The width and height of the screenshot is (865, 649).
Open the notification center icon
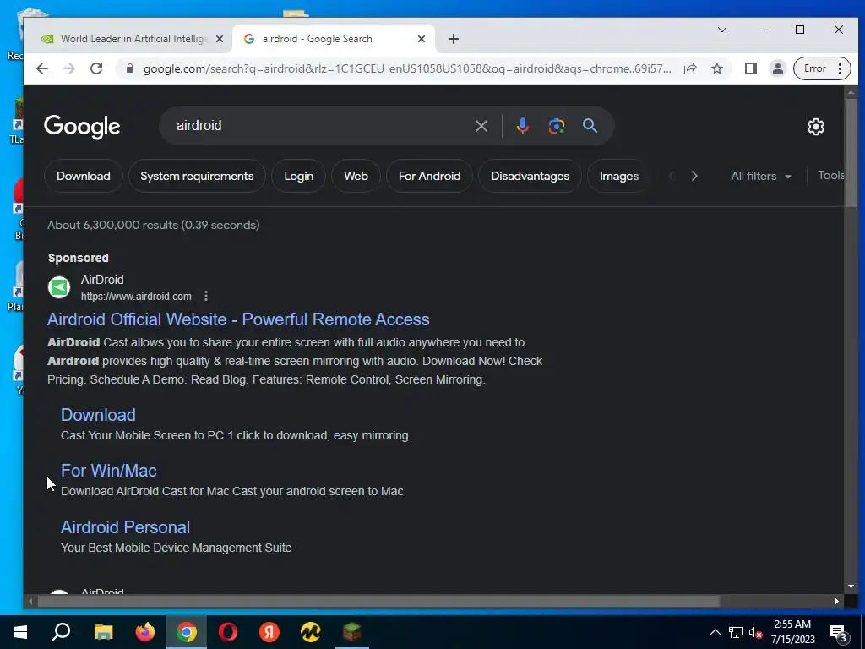[x=839, y=633]
